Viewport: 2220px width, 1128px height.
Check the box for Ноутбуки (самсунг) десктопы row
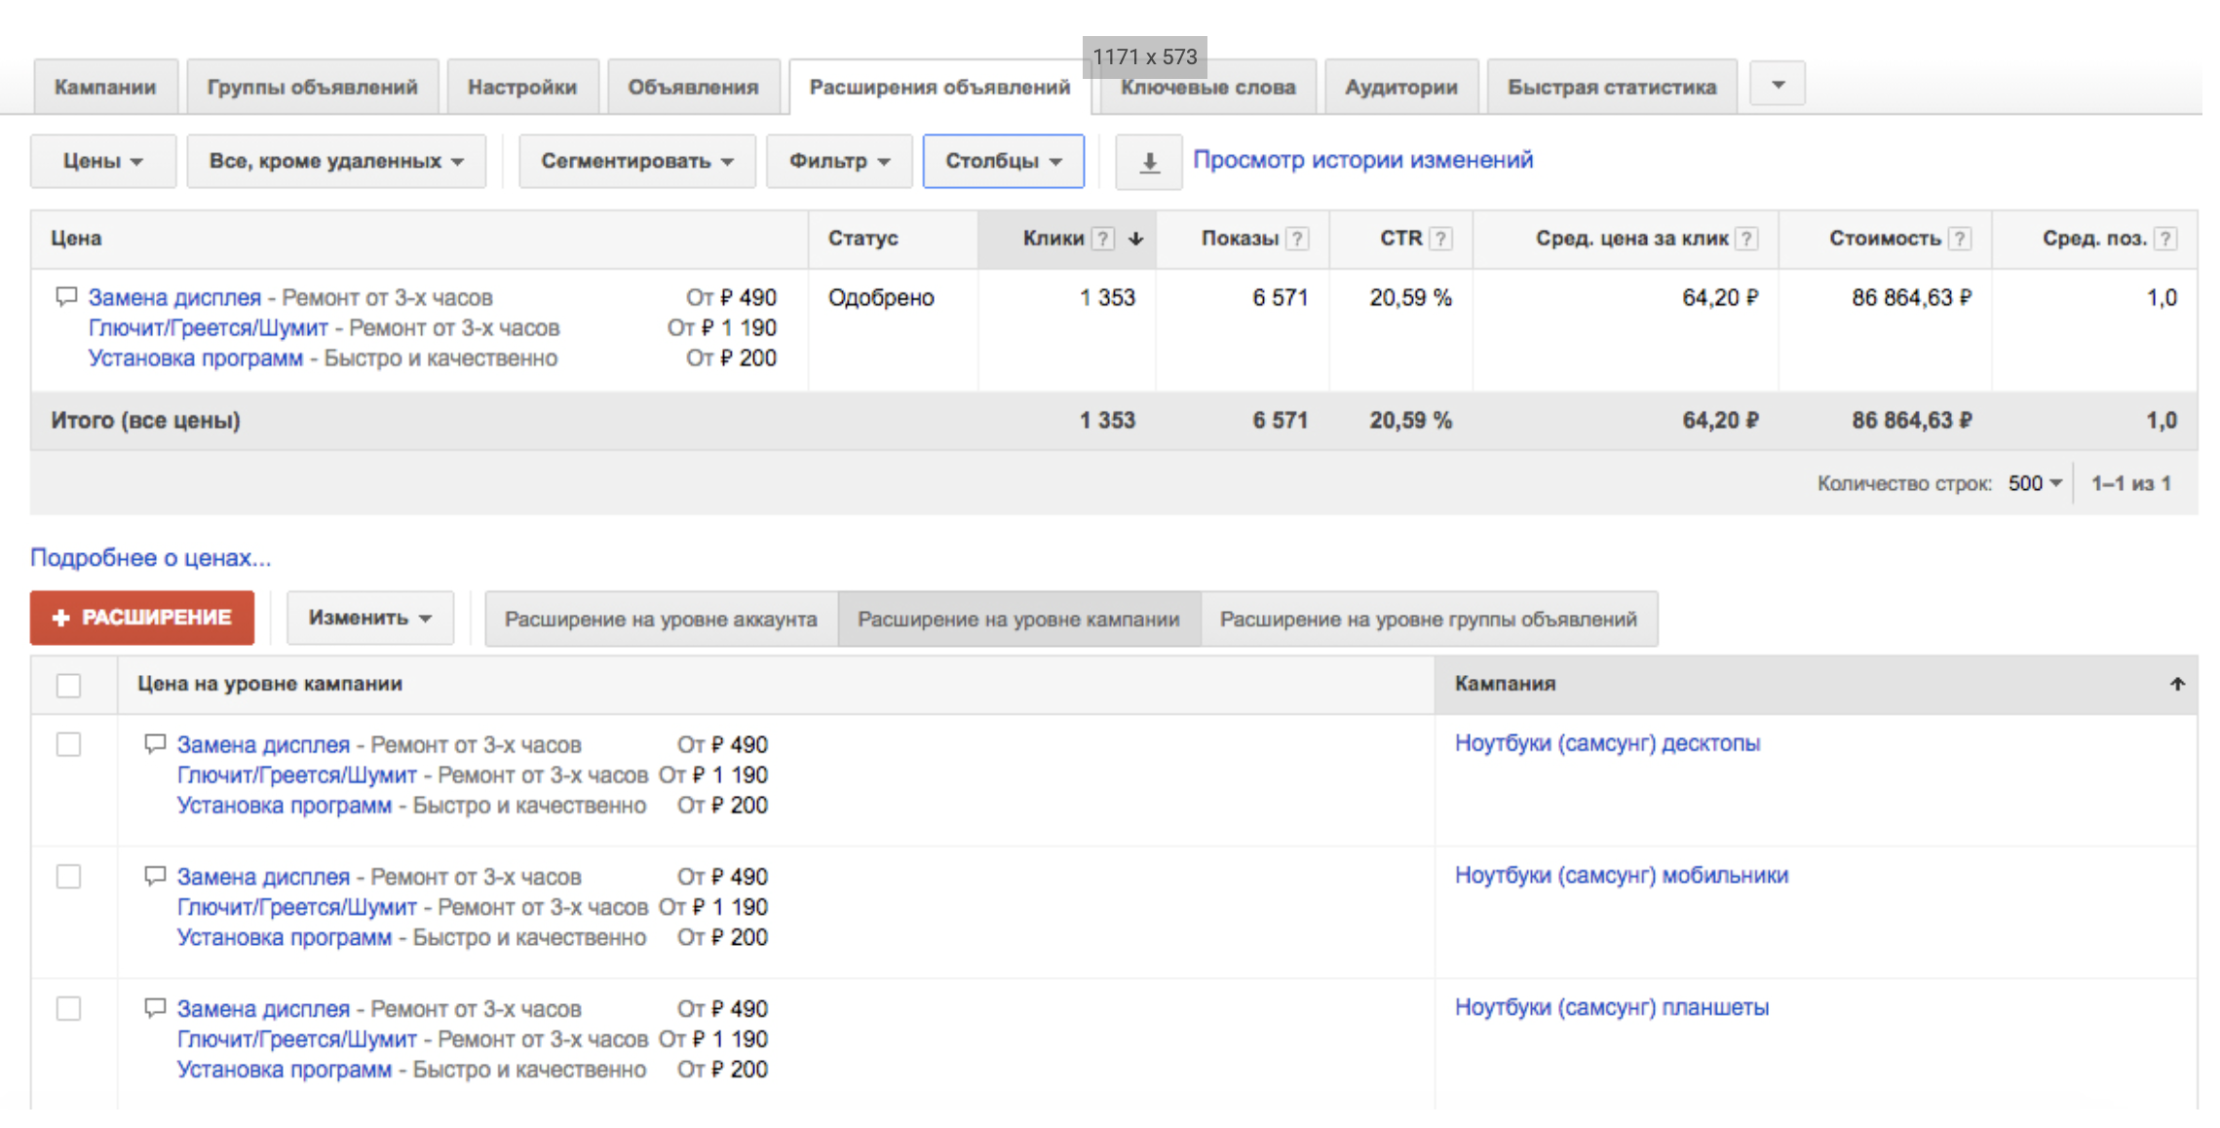(x=68, y=744)
